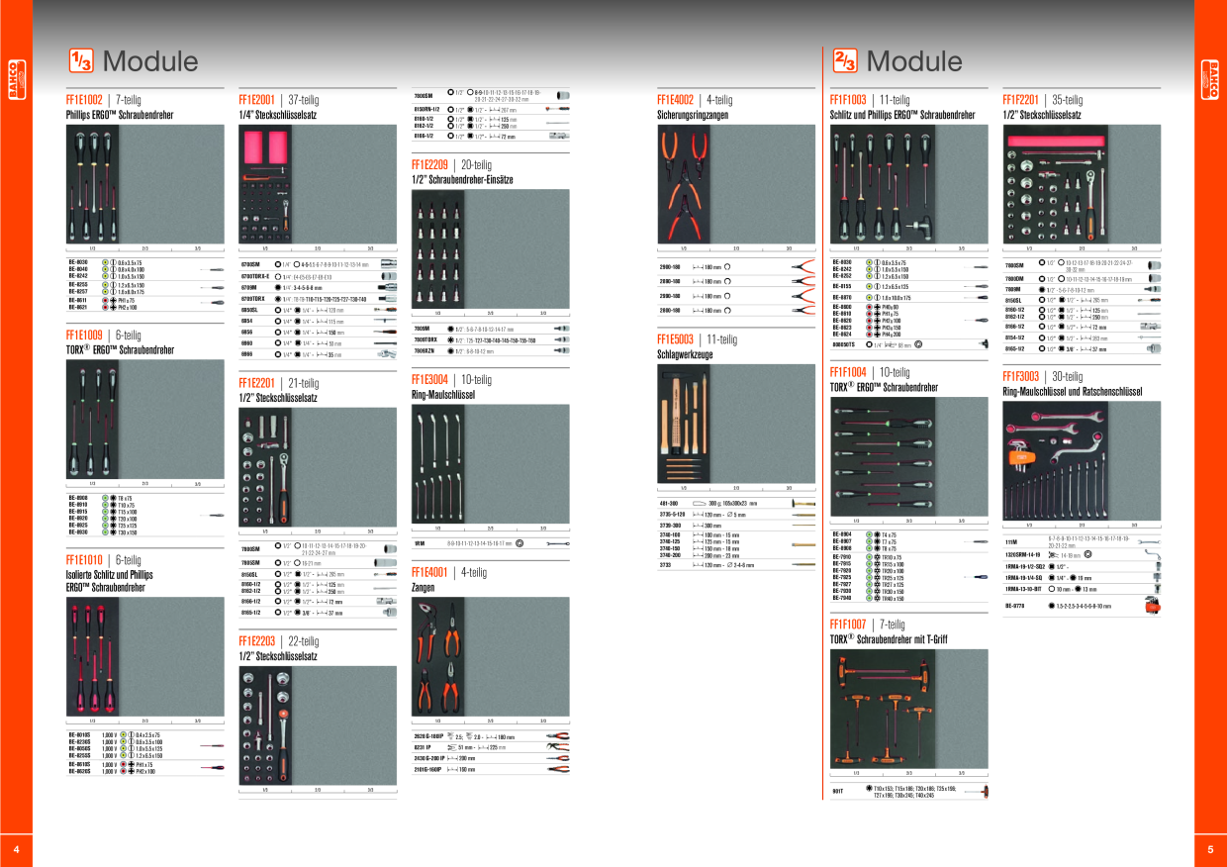
Task: Click the BAHCO logo on the right page edge
Action: (1211, 79)
